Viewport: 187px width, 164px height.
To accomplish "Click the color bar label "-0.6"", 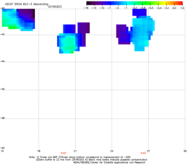I will point(143,8).
